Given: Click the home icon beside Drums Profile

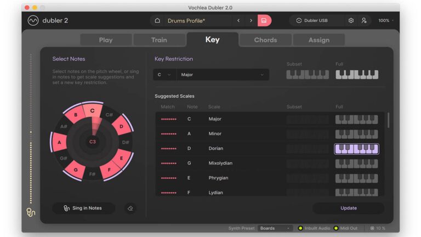Looking at the screenshot, I should click(x=157, y=20).
